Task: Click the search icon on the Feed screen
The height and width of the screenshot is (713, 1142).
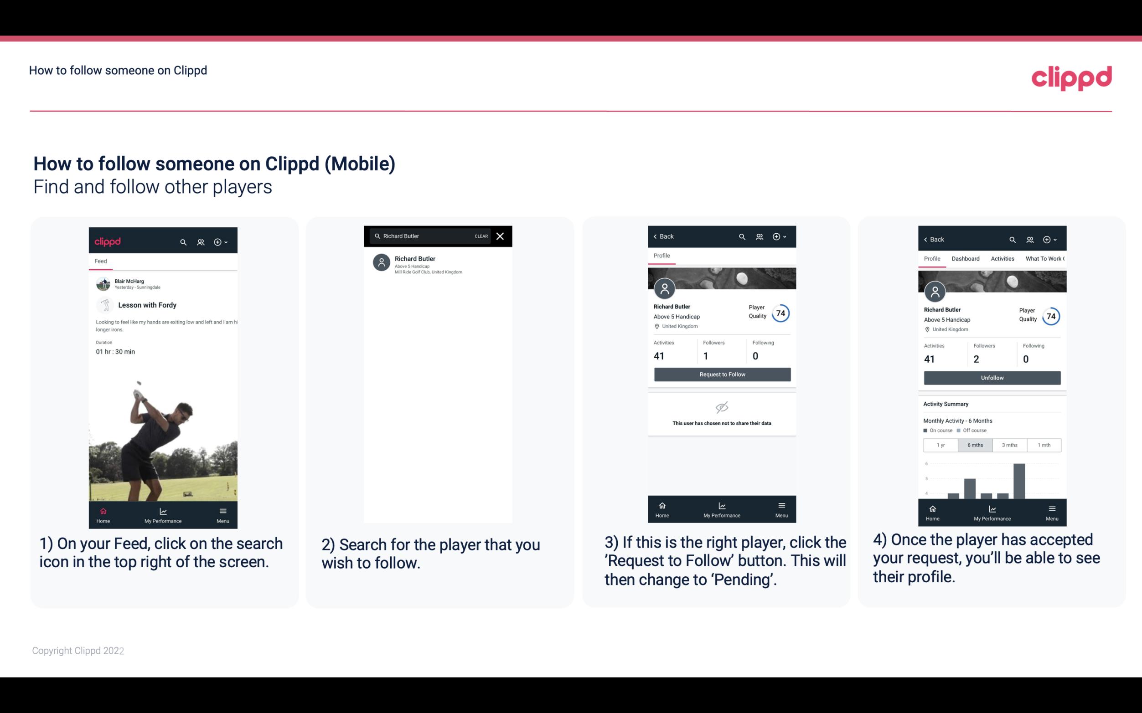Action: pyautogui.click(x=183, y=241)
